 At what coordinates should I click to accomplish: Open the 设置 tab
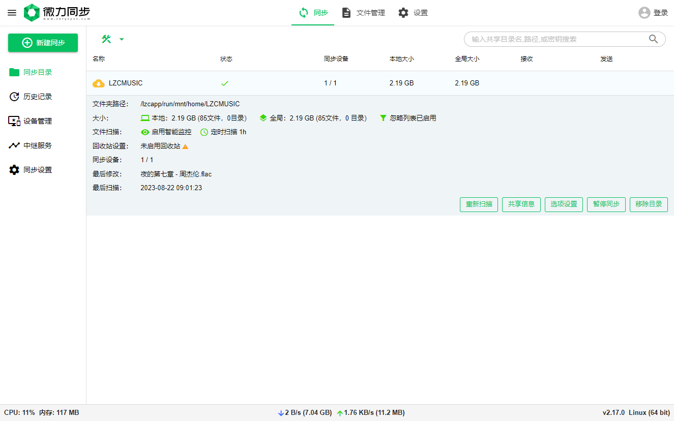tap(413, 13)
